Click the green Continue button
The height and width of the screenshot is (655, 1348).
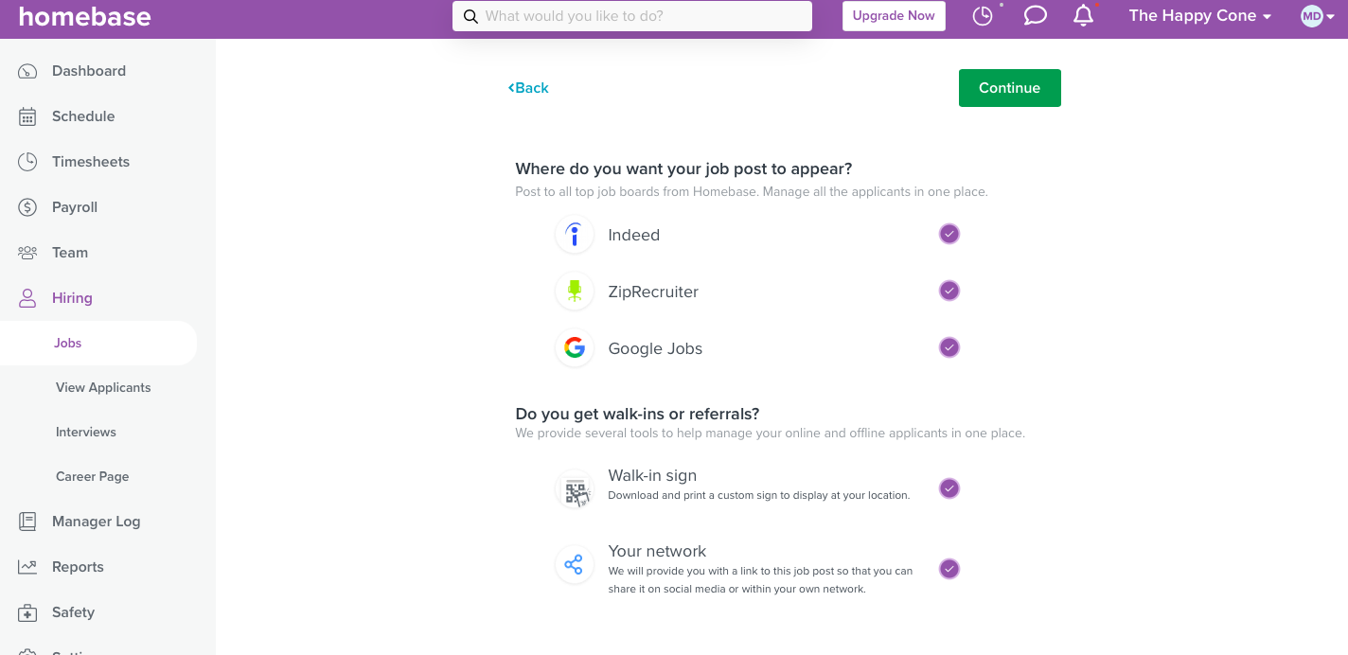(1009, 88)
